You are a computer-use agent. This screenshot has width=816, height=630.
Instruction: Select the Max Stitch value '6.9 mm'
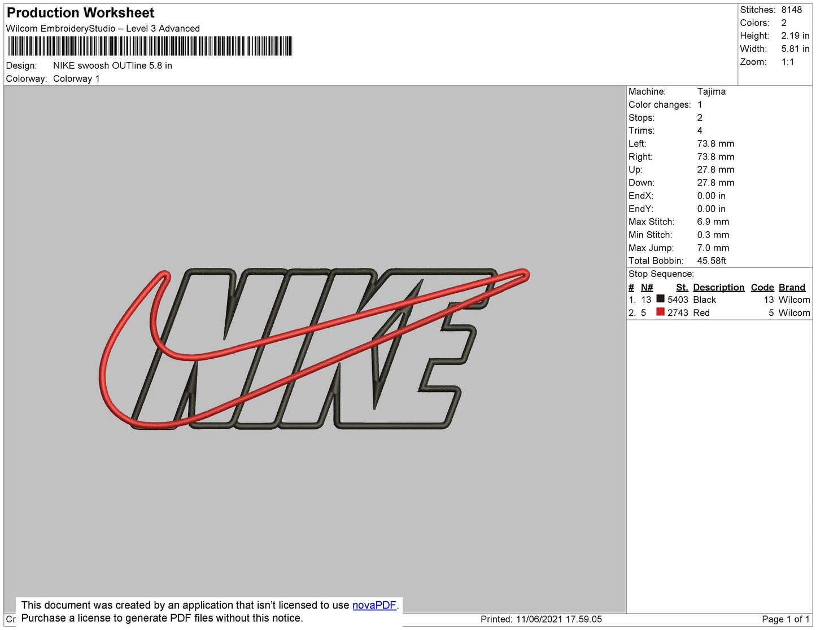pyautogui.click(x=713, y=222)
